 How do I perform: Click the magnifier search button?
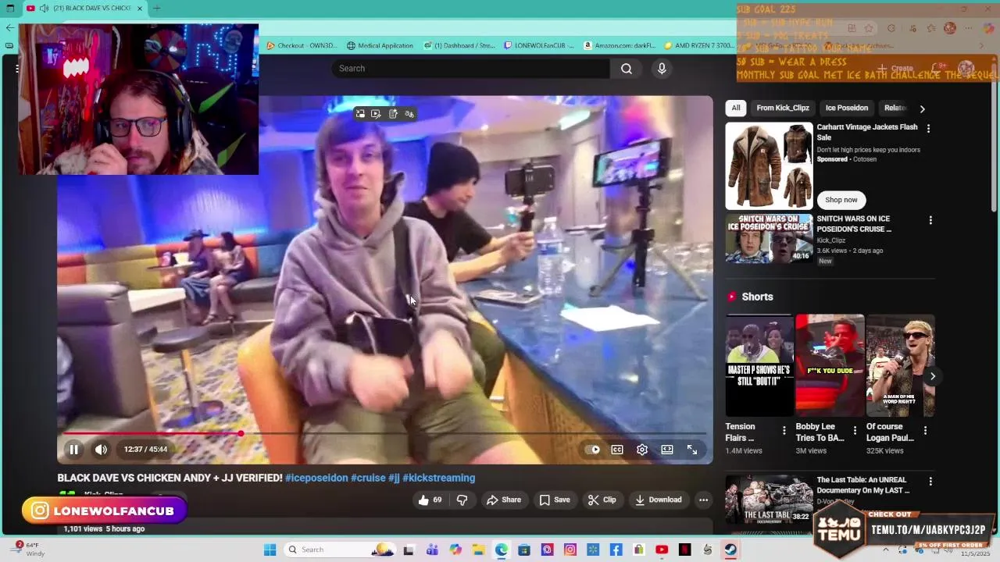pos(627,69)
